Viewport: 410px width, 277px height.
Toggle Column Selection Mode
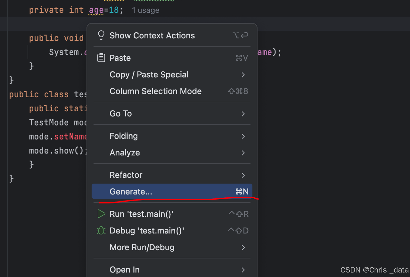155,91
